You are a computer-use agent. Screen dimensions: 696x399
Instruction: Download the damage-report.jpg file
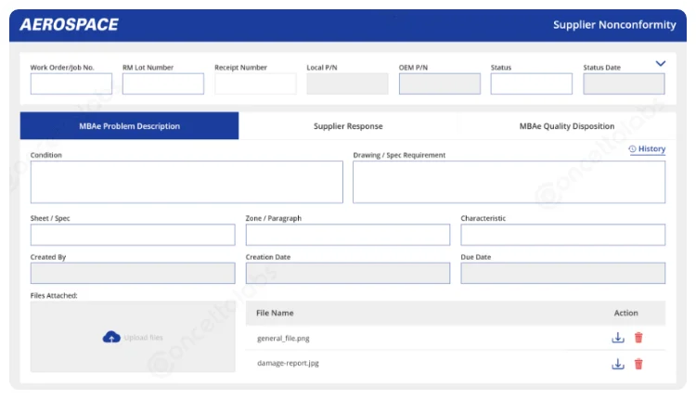(618, 364)
